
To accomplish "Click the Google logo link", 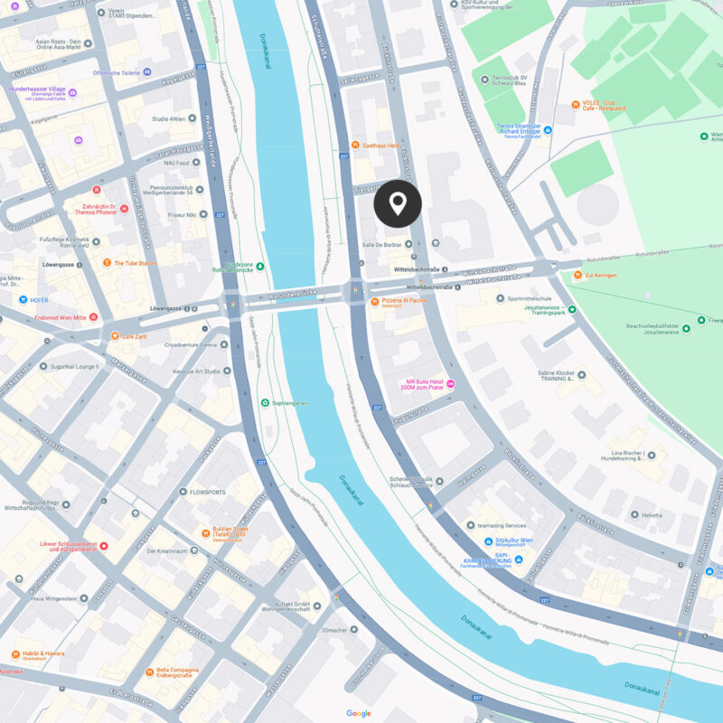I will (359, 713).
